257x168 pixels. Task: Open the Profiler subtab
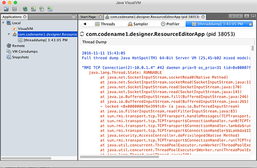click(x=170, y=24)
